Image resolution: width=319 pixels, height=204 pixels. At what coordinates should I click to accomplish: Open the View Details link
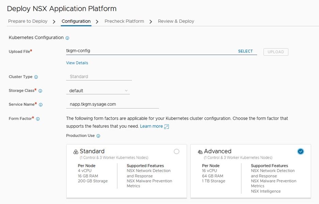(x=77, y=63)
